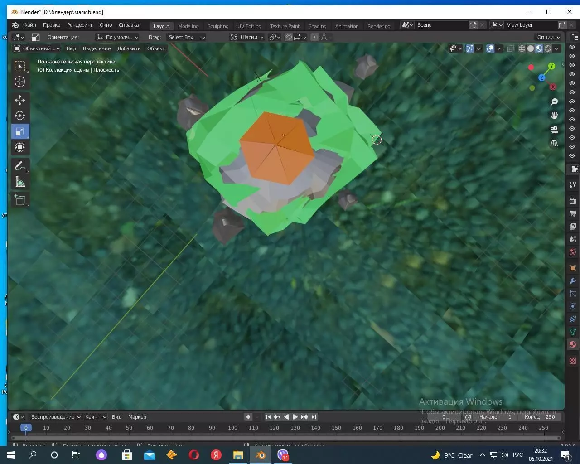The height and width of the screenshot is (464, 580).
Task: Open the View Layer properties tab
Action: [573, 226]
